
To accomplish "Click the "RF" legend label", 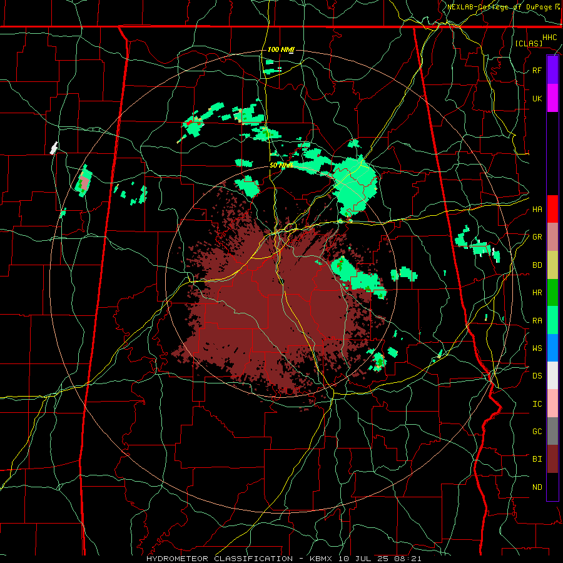I will pyautogui.click(x=537, y=70).
